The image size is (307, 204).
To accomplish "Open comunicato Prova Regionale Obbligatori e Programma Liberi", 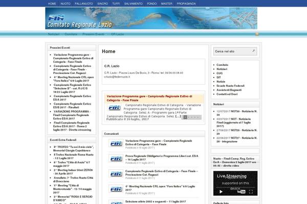I will point(162,158).
